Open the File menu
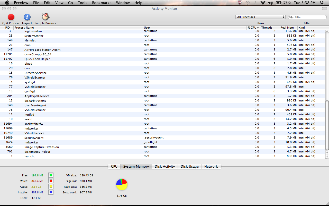Screen dimensions: 329x206 36,3
